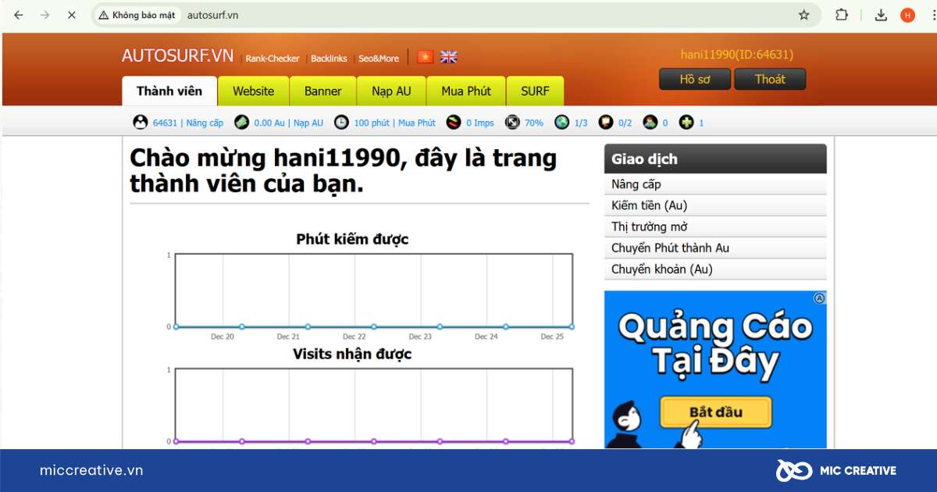Image resolution: width=937 pixels, height=492 pixels.
Task: Stop page loading with the X button
Action: pos(71,15)
